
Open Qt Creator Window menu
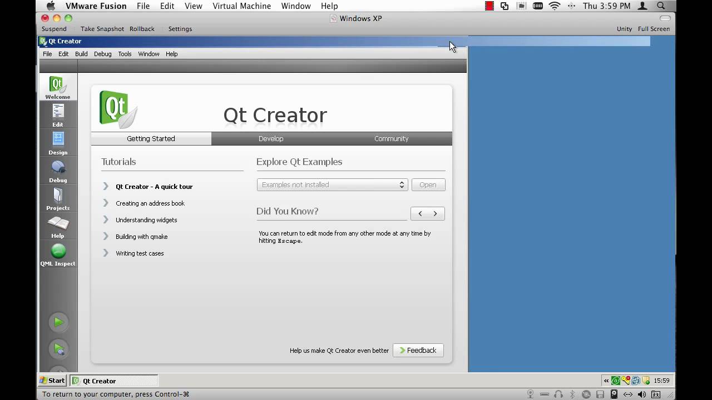[x=149, y=54]
